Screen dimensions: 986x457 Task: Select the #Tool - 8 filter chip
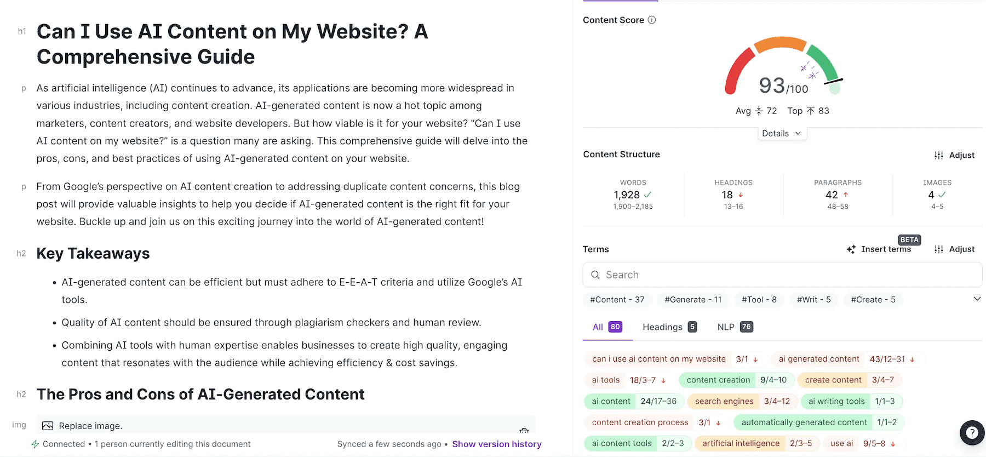click(x=758, y=300)
